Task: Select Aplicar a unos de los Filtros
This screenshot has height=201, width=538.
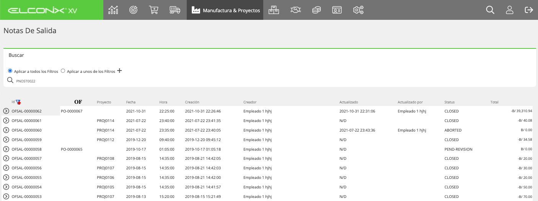Action: pos(63,71)
